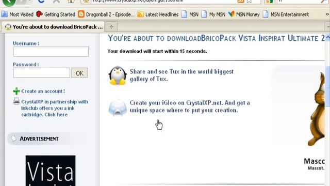Screen dimensions: 330x186
Task: Click the green Back navigation button
Action: pyautogui.click(x=9, y=2)
